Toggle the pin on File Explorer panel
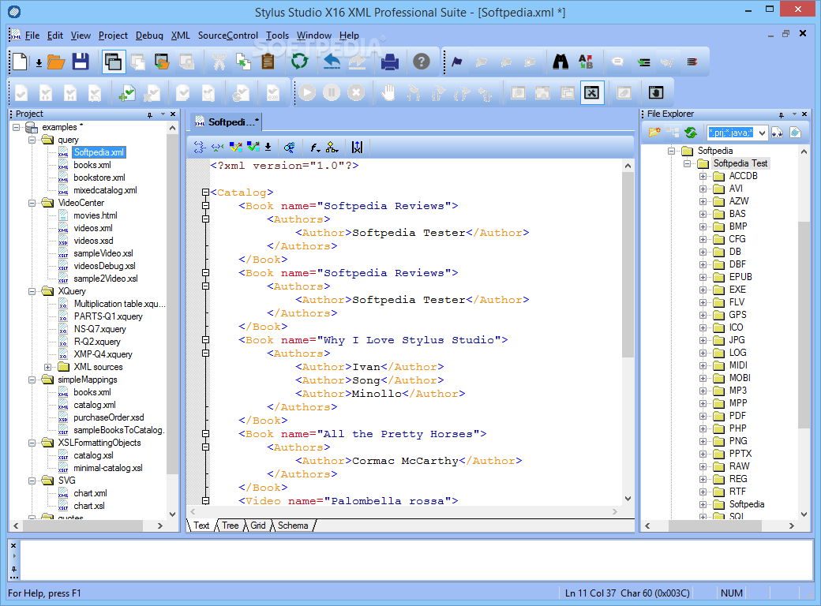This screenshot has height=606, width=821. click(782, 114)
